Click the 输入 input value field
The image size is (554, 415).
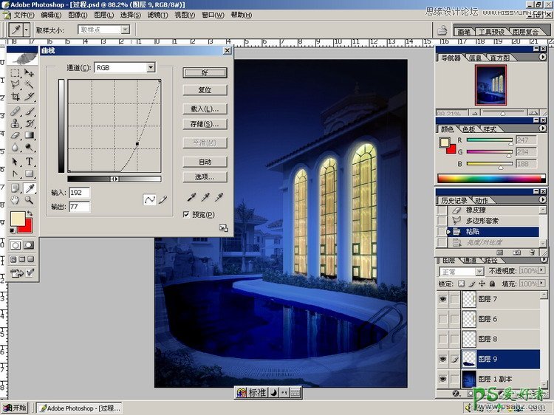click(x=79, y=193)
